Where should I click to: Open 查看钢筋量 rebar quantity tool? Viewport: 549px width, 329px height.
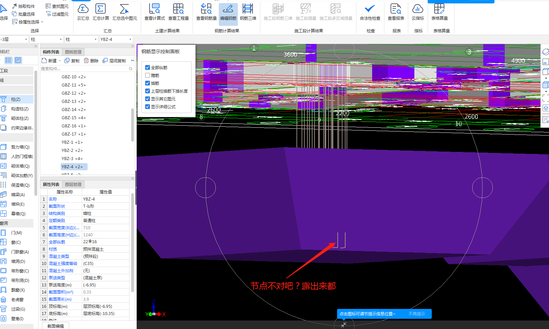(x=207, y=12)
